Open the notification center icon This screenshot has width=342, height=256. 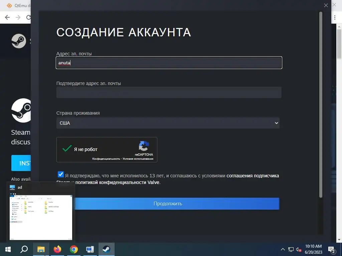click(x=332, y=249)
